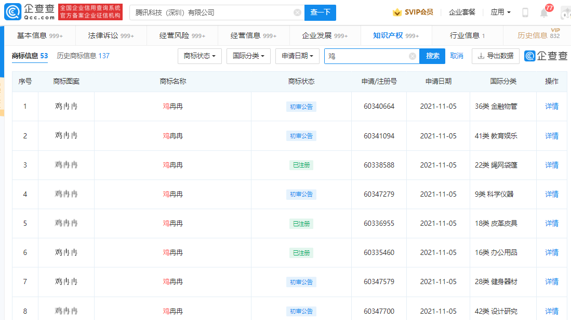Expand the 国际分类 dropdown filter
This screenshot has width=571, height=320.
248,56
